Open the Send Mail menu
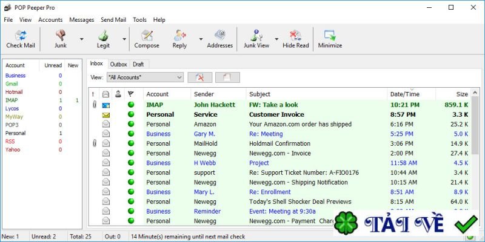The image size is (485, 242). pyautogui.click(x=113, y=20)
